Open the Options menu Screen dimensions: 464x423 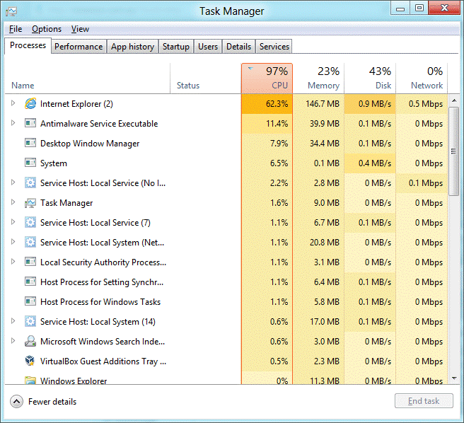point(47,29)
